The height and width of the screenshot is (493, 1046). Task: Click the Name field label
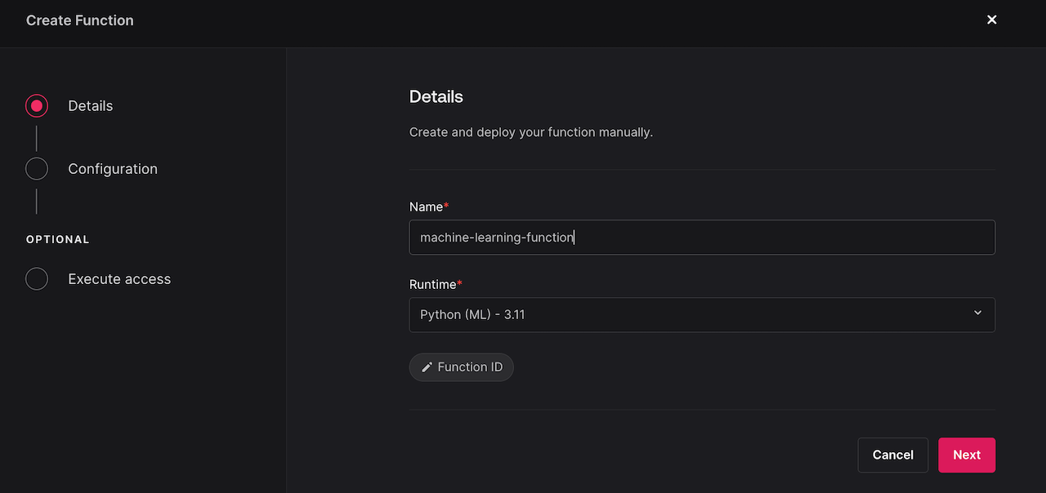[x=426, y=207]
